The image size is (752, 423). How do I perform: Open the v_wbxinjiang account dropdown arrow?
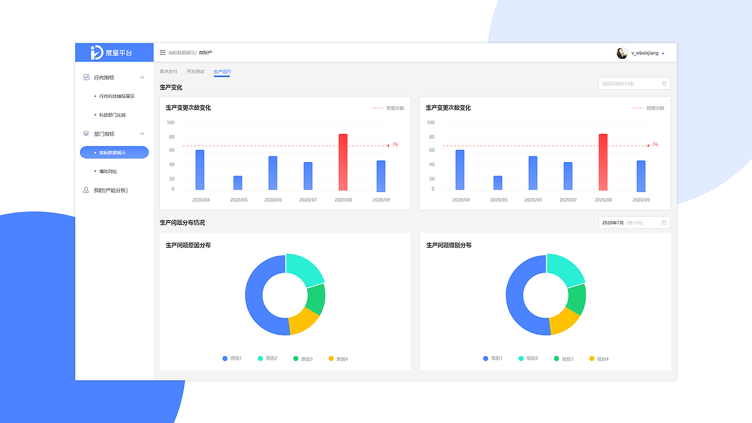pyautogui.click(x=663, y=53)
